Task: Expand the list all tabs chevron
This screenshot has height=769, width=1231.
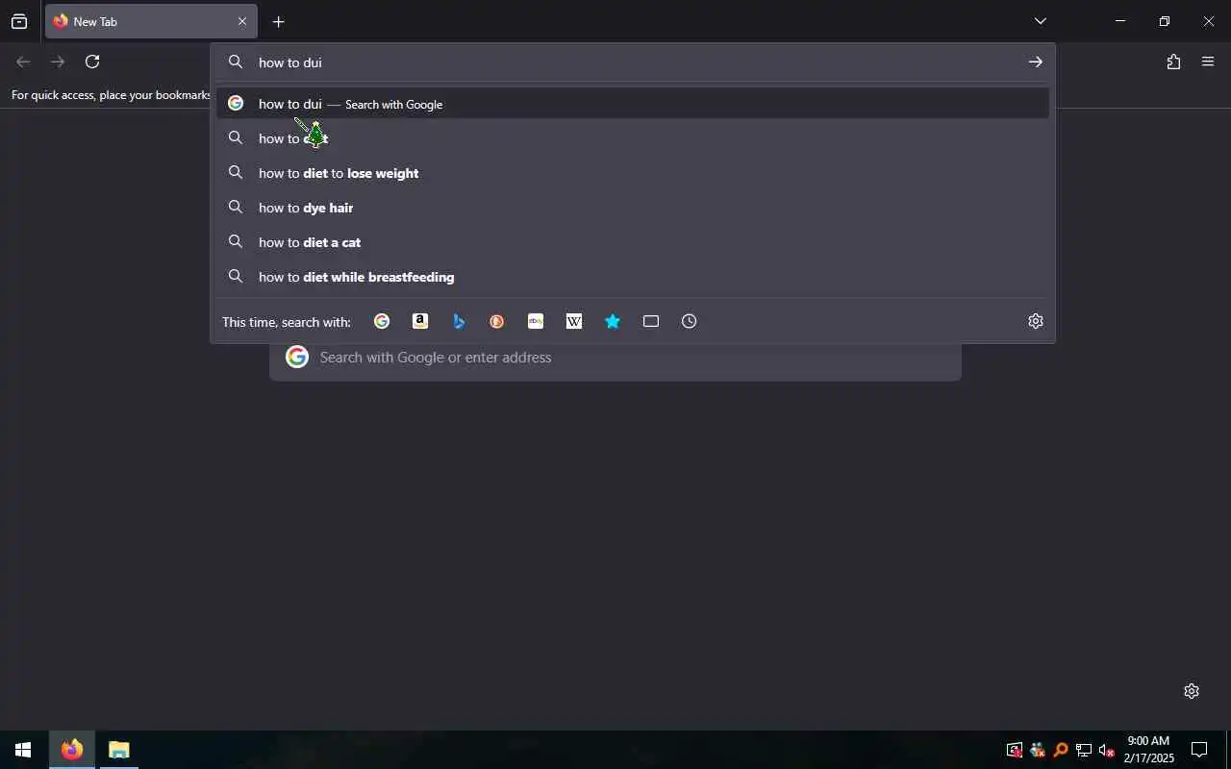Action: (1041, 21)
